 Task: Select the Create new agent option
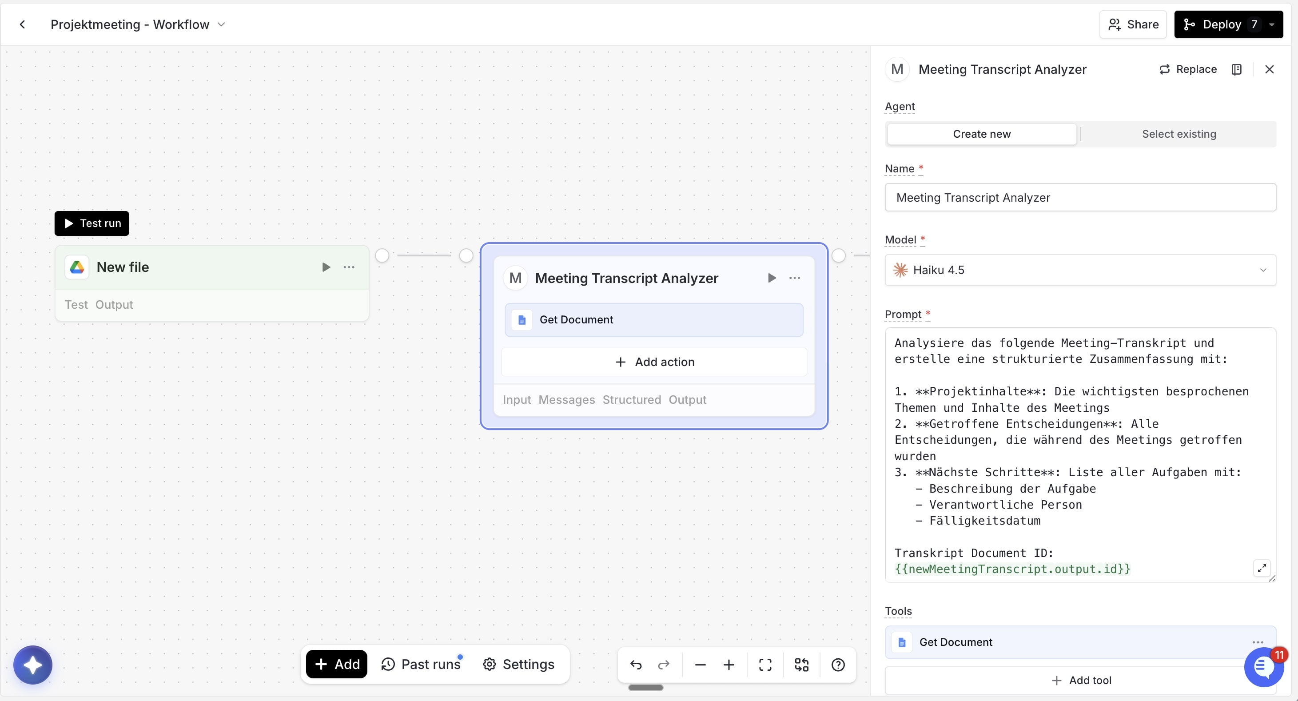click(981, 134)
